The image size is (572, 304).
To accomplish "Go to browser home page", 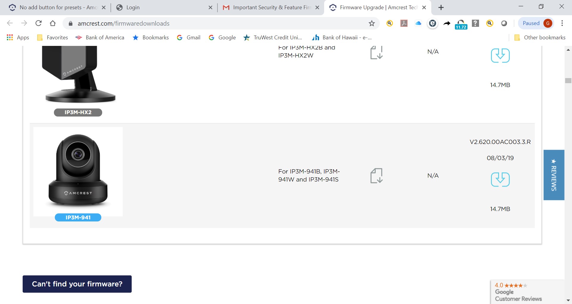I will [53, 23].
